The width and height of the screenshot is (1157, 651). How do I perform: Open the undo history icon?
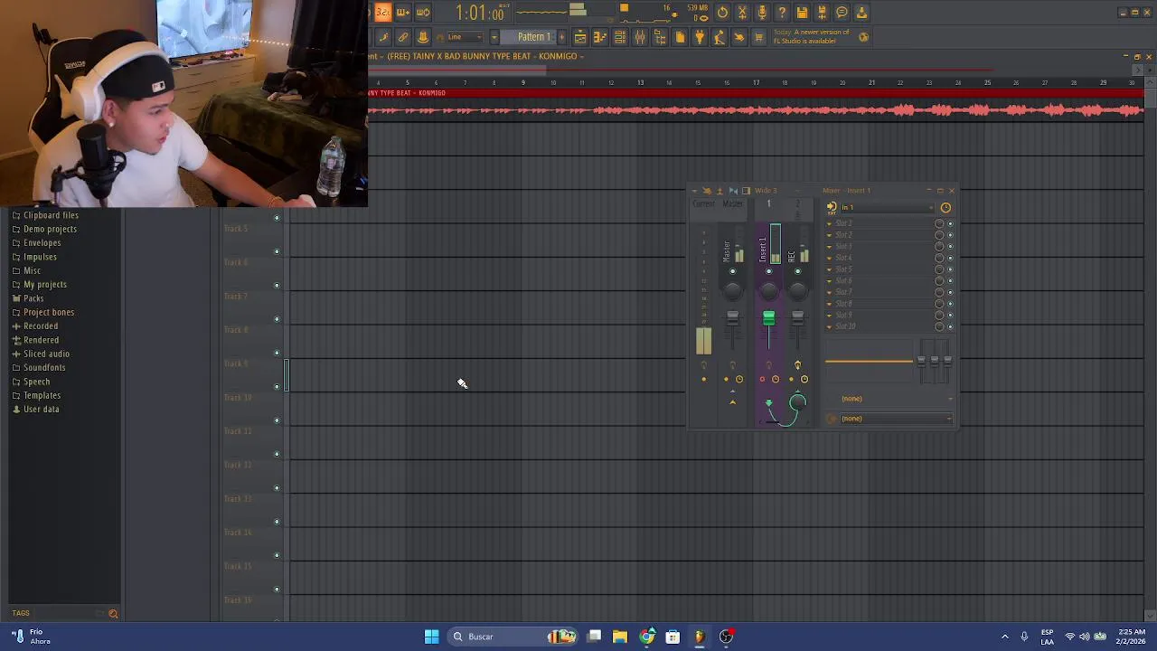click(722, 13)
